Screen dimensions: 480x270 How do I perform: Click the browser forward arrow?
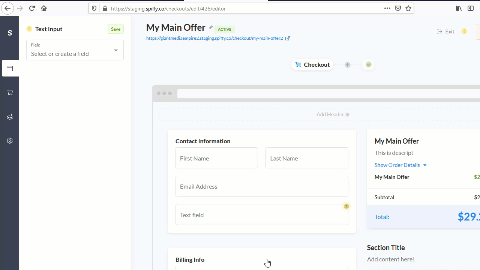tap(20, 8)
